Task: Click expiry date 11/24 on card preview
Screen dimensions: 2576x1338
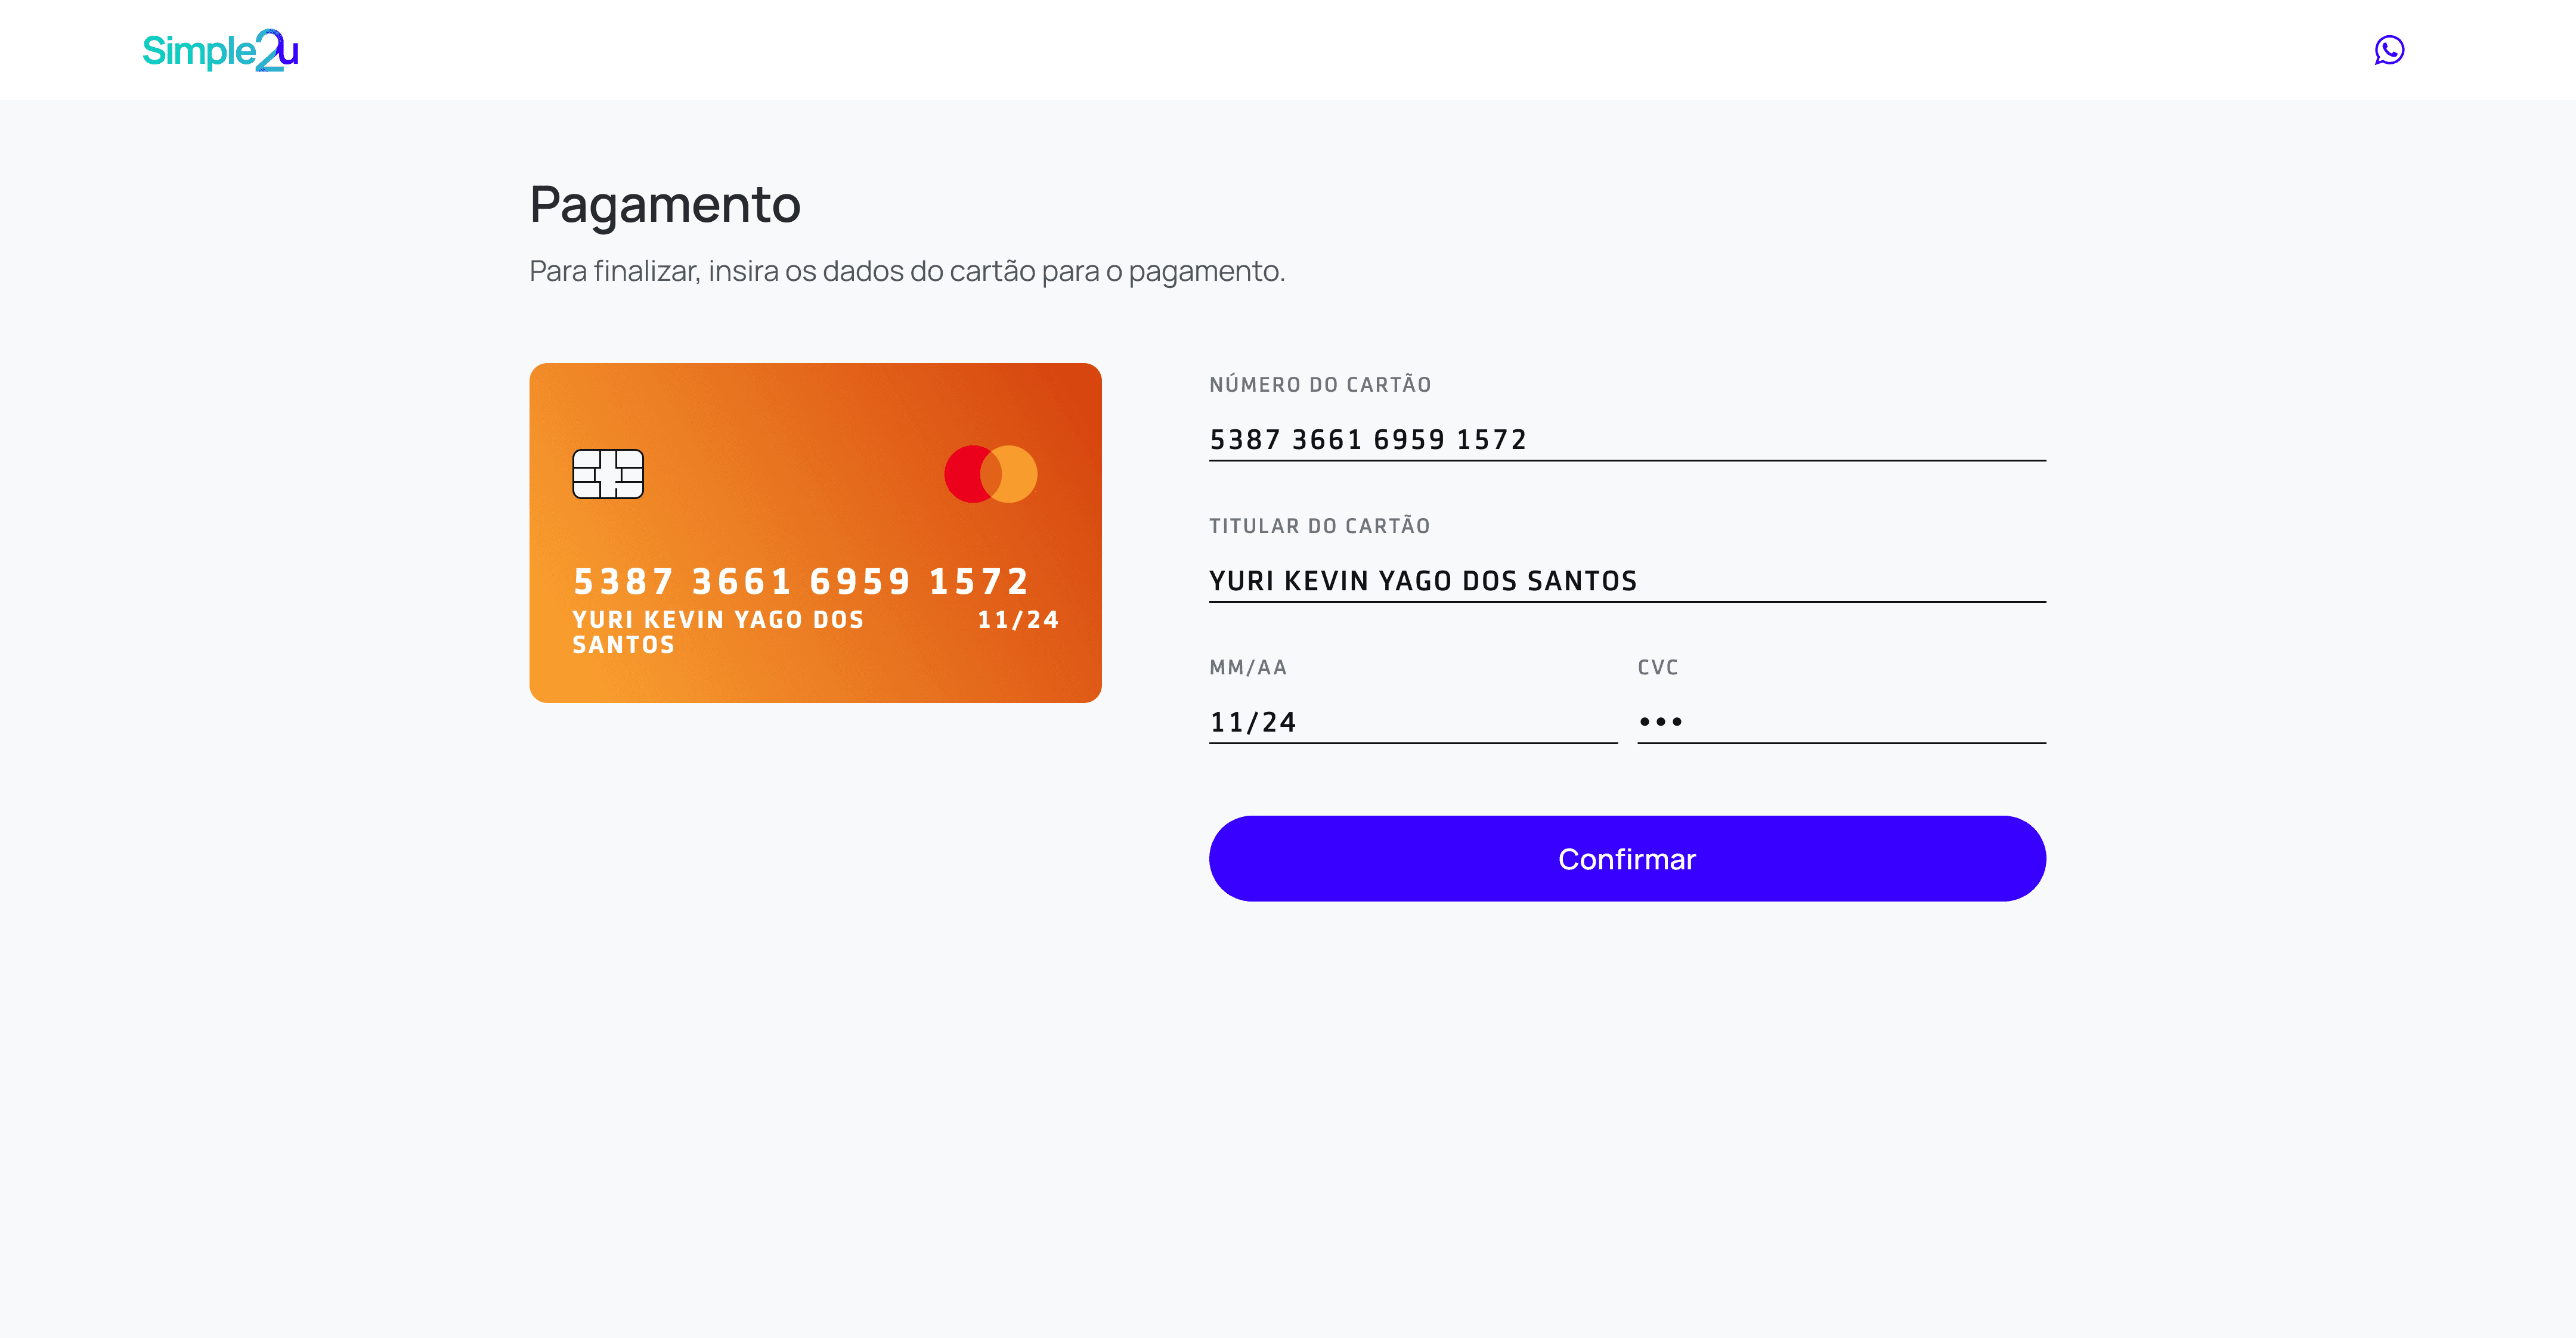Action: [1018, 620]
